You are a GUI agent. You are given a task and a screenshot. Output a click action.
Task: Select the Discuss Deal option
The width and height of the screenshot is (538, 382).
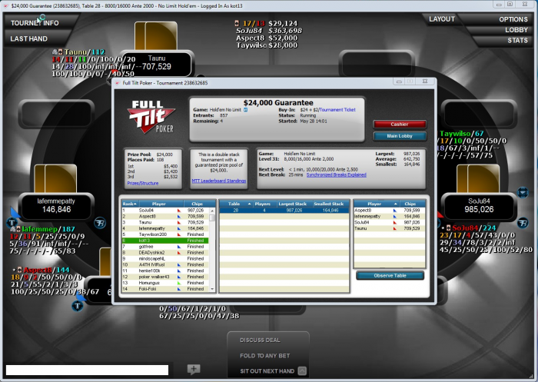tap(260, 340)
